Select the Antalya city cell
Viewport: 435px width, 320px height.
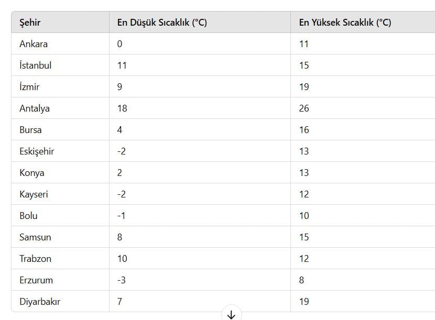point(35,108)
